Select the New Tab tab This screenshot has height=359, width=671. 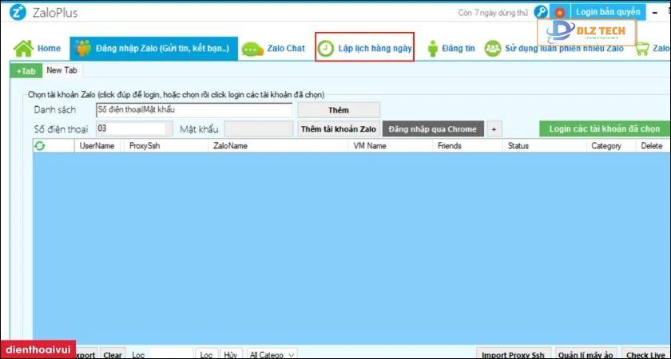pyautogui.click(x=62, y=70)
